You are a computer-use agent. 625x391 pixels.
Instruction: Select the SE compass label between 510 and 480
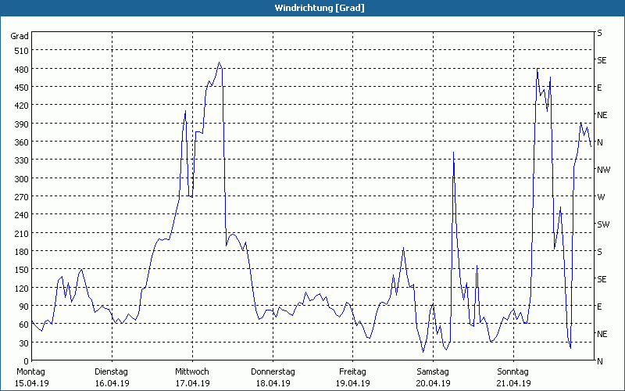602,60
